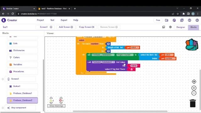Image resolution: width=201 pixels, height=113 pixels.
Task: Switch to Blocks view
Action: pyautogui.click(x=193, y=27)
